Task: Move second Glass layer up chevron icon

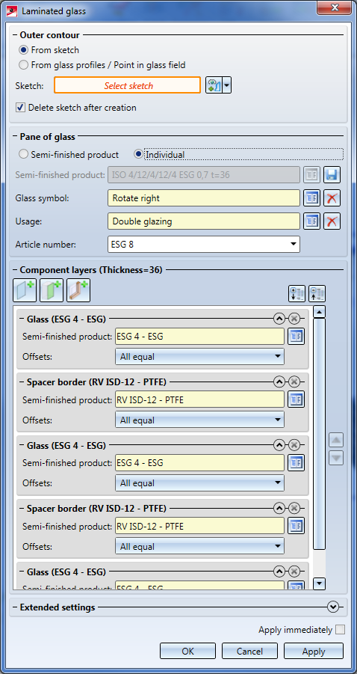Action: [279, 445]
